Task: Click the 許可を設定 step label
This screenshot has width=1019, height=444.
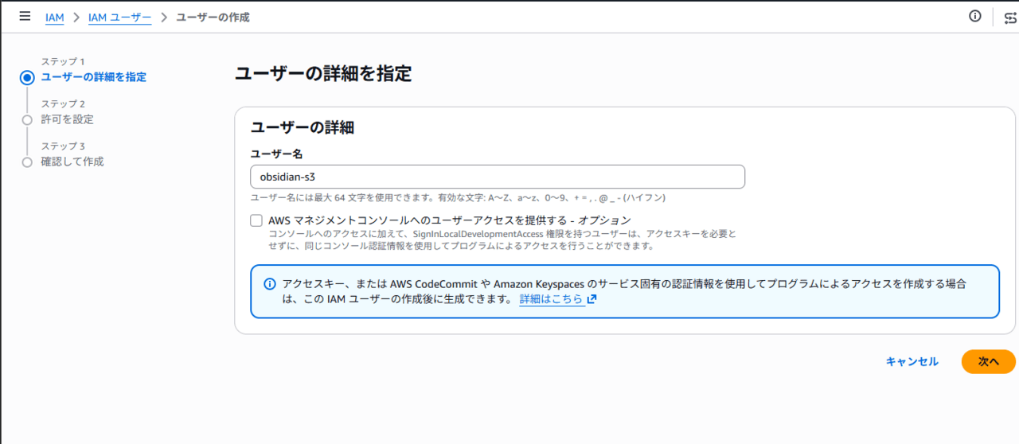Action: pyautogui.click(x=68, y=119)
